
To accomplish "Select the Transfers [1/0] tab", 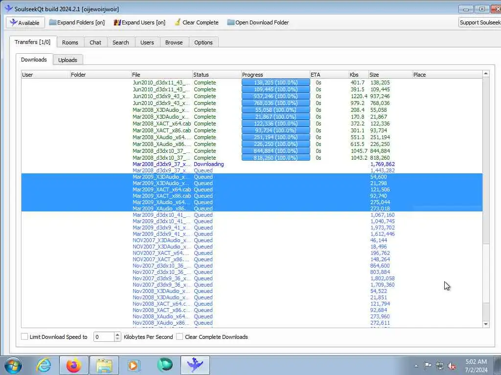I will click(33, 42).
